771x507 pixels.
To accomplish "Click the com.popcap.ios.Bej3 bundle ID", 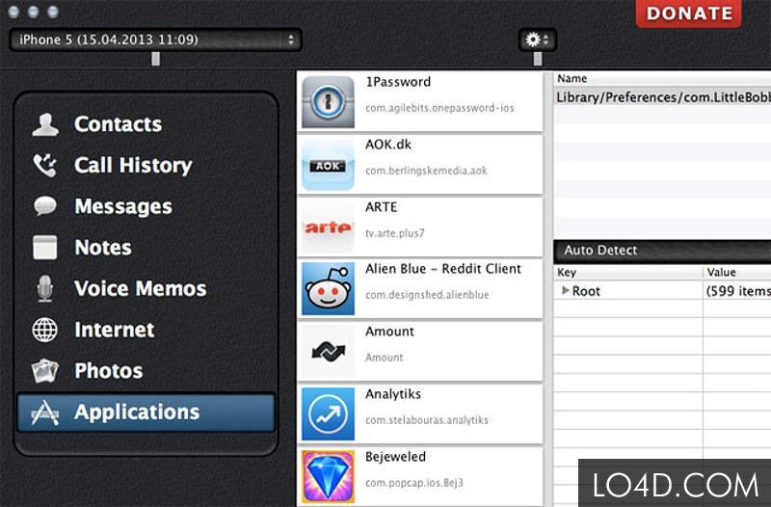I will [414, 483].
